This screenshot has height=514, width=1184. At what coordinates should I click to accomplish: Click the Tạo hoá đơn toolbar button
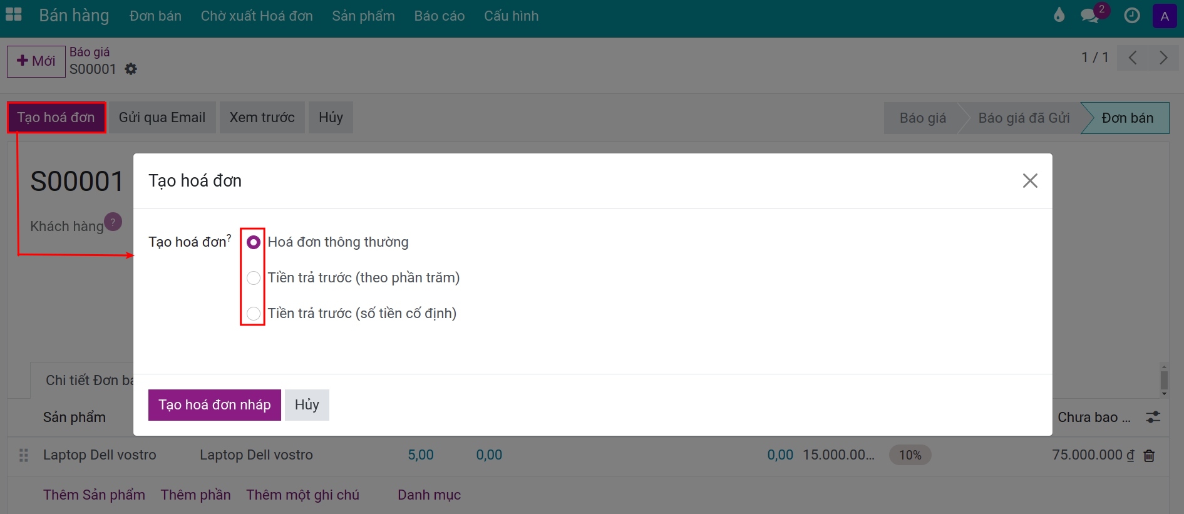56,118
